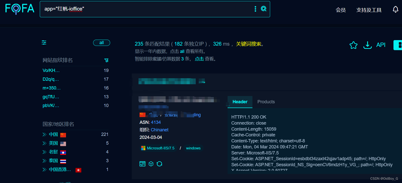402x183 pixels.
Task: Click the website source code icon
Action: click(x=142, y=164)
